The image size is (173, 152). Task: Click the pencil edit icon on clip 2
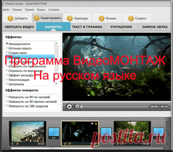[x=70, y=144]
